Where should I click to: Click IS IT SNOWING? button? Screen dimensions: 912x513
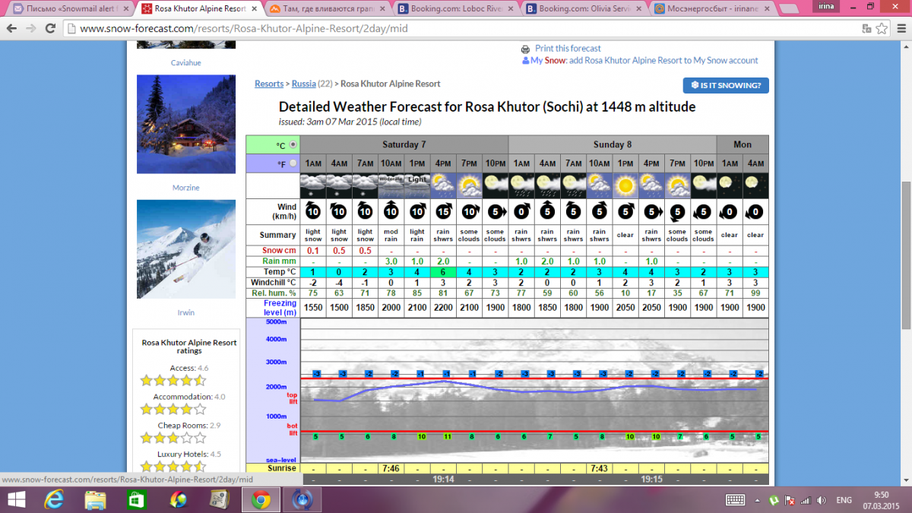[726, 85]
